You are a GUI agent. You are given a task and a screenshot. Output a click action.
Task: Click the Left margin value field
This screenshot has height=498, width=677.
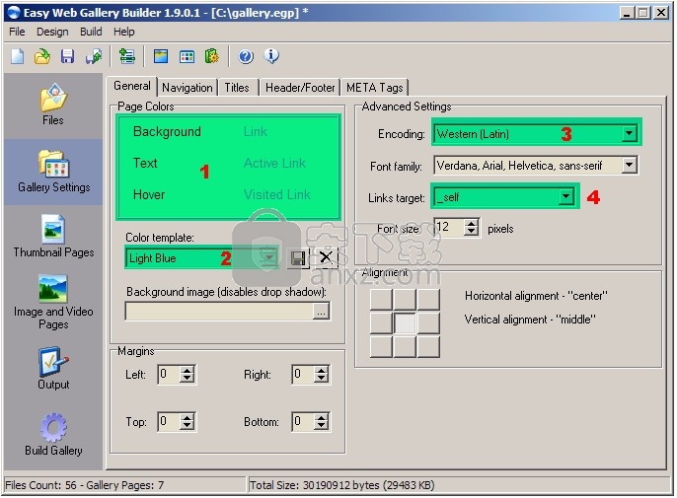169,374
